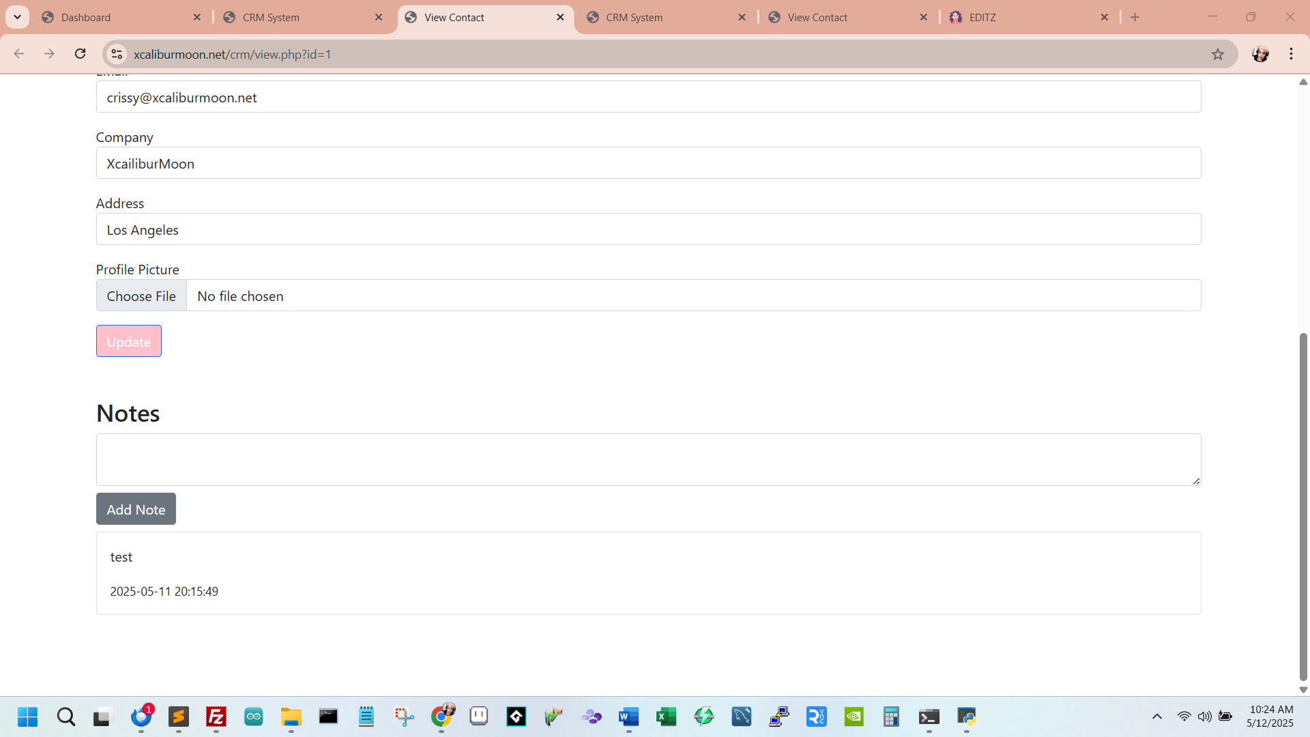Open Snipping Tool from the taskbar
This screenshot has height=737, width=1310.
[404, 717]
